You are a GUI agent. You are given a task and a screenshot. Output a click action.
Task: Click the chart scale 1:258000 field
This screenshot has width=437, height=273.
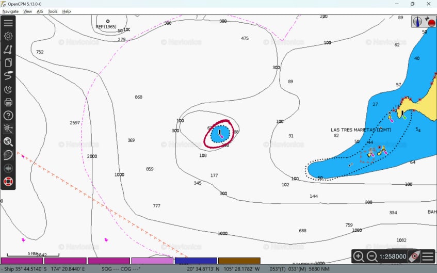tap(393, 256)
